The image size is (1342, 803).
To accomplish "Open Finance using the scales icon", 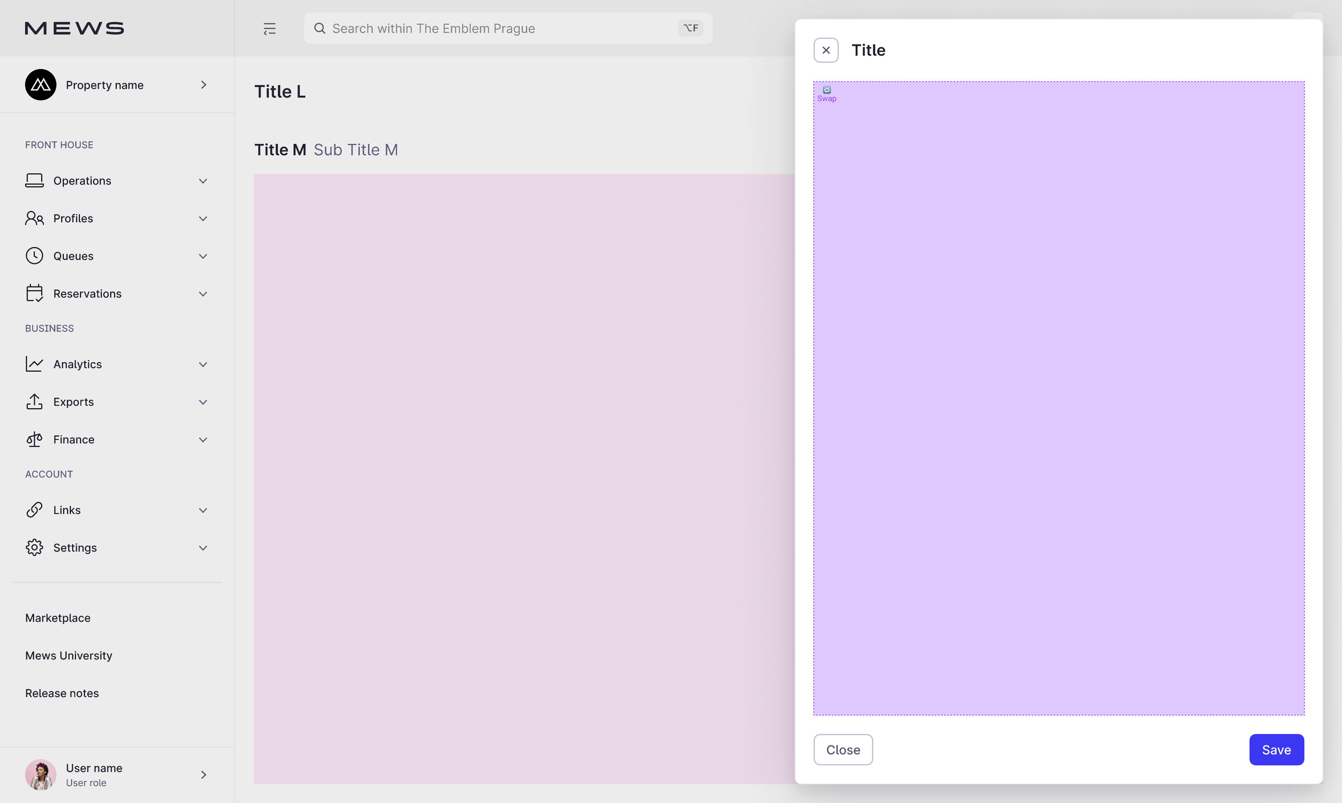I will pyautogui.click(x=34, y=439).
